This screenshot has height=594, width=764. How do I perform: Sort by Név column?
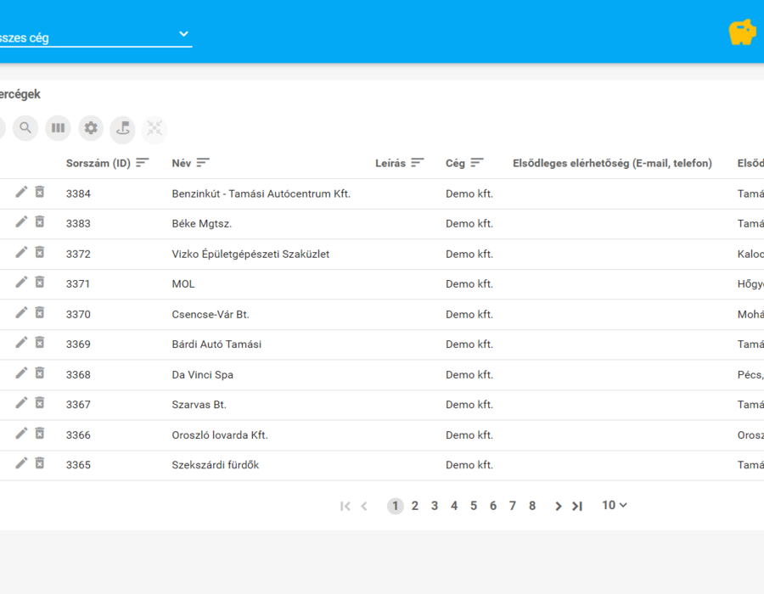pos(203,163)
